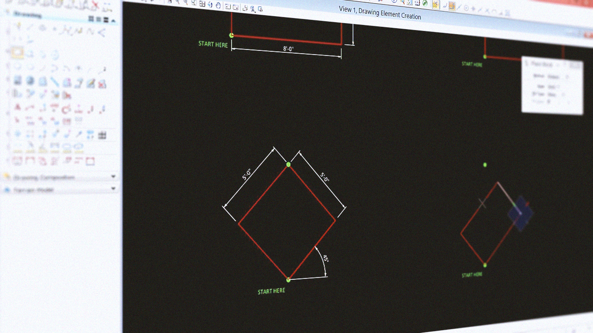Click the 45° angle dimension text
593x333 pixels.
[326, 259]
